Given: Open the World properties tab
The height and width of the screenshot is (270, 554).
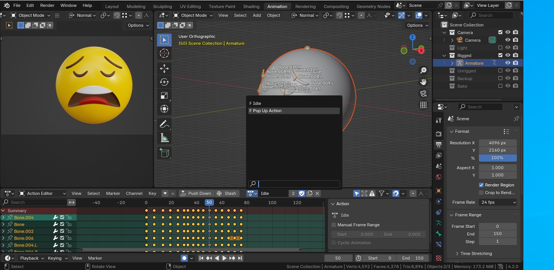Looking at the screenshot, I should tap(439, 177).
